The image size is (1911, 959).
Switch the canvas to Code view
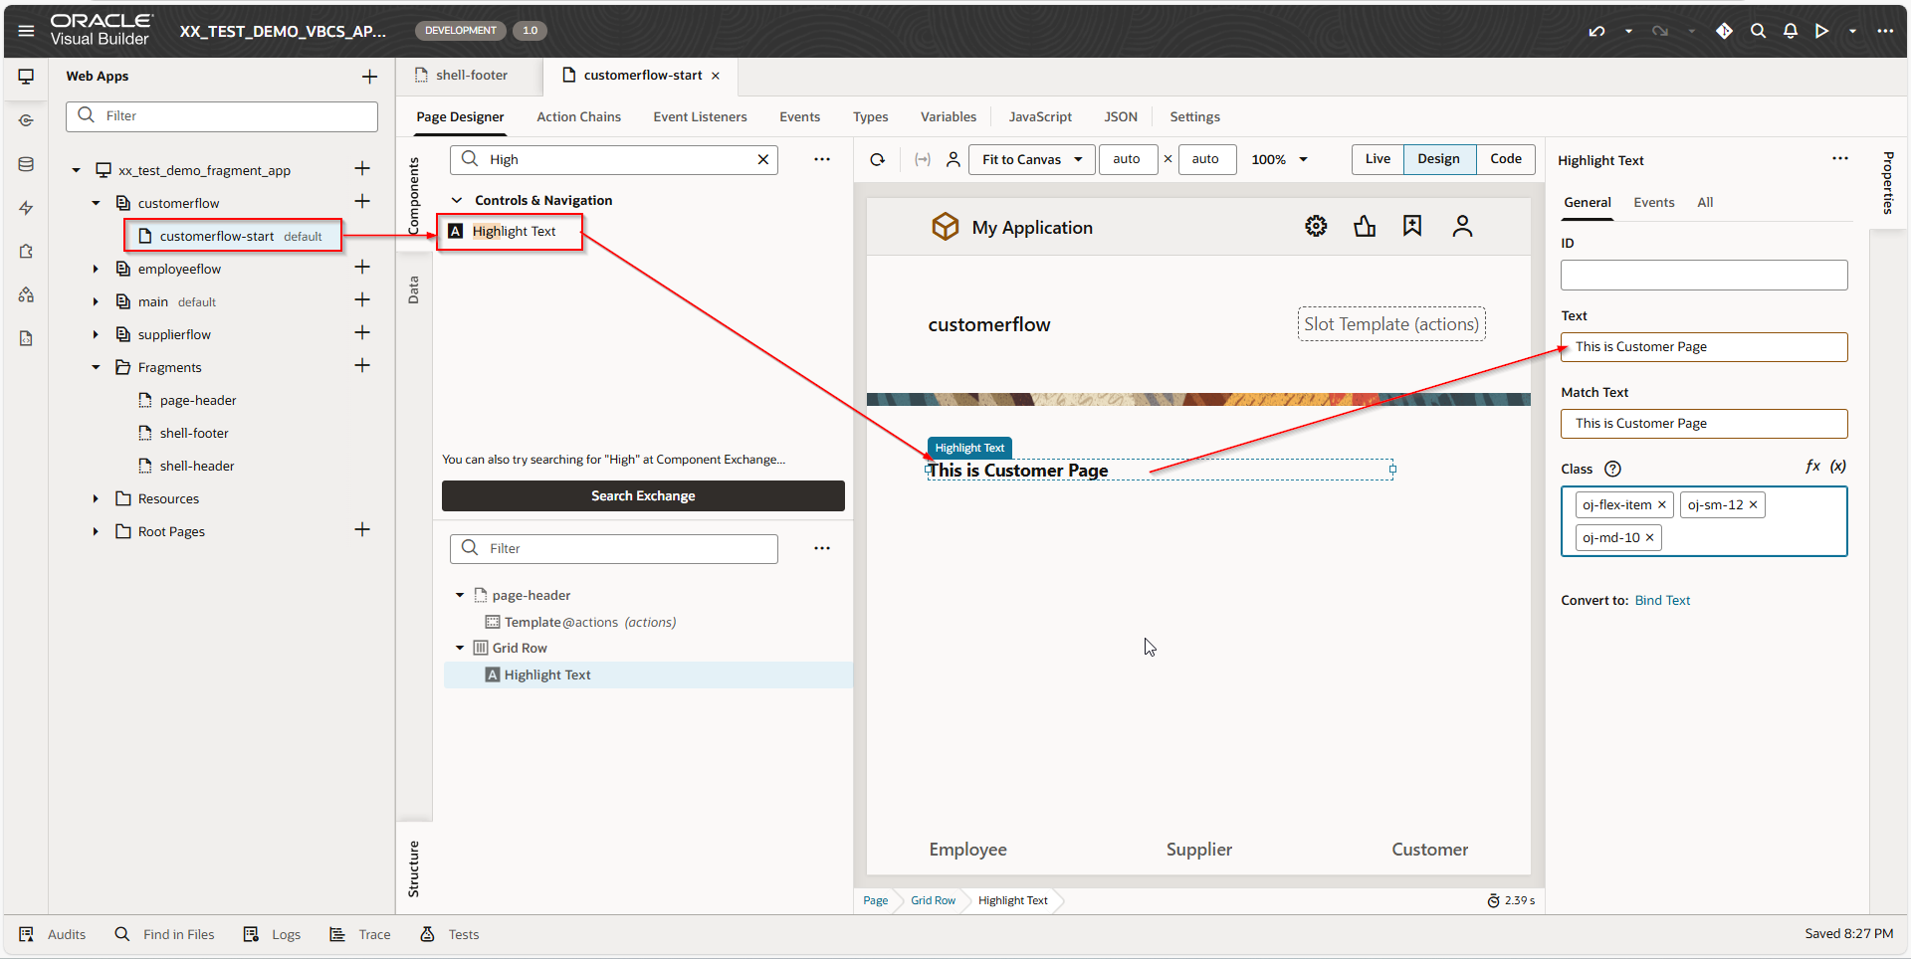point(1506,159)
